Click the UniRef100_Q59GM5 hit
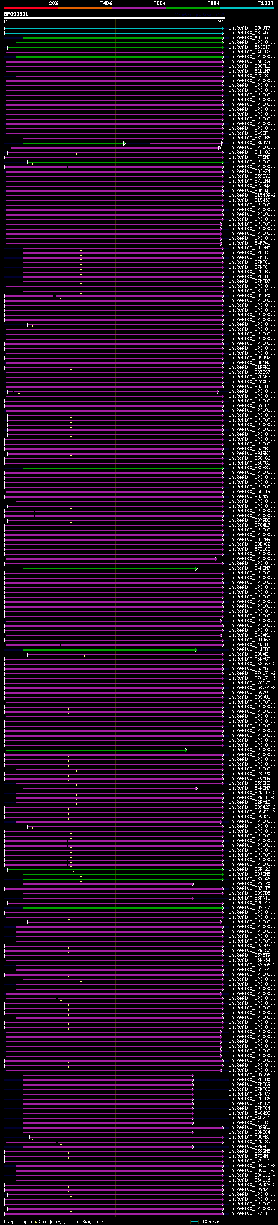This screenshot has height=1225, width=278. point(249,1151)
